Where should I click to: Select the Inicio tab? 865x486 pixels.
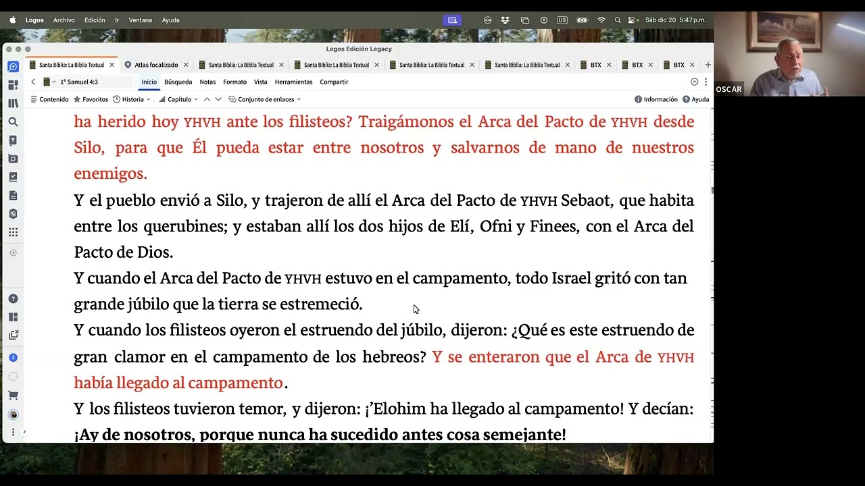coord(149,82)
